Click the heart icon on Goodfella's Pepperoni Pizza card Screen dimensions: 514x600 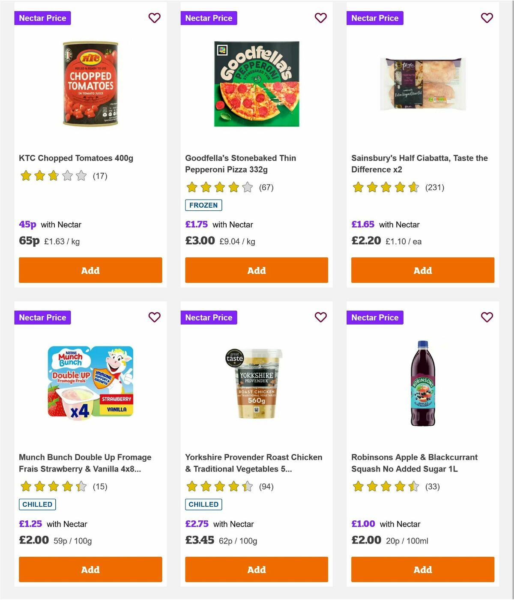(x=320, y=18)
